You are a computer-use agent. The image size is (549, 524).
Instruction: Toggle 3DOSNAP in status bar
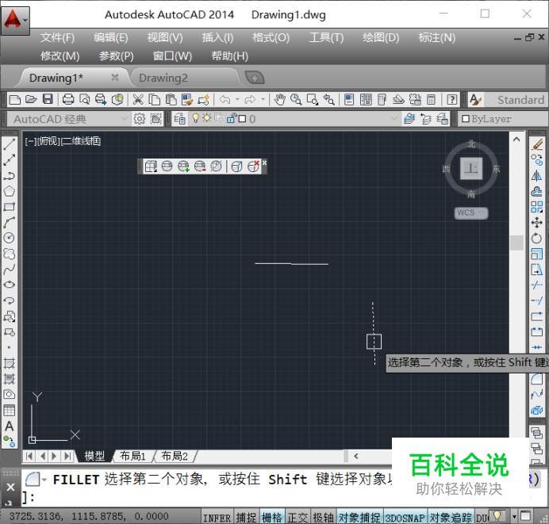tap(405, 518)
